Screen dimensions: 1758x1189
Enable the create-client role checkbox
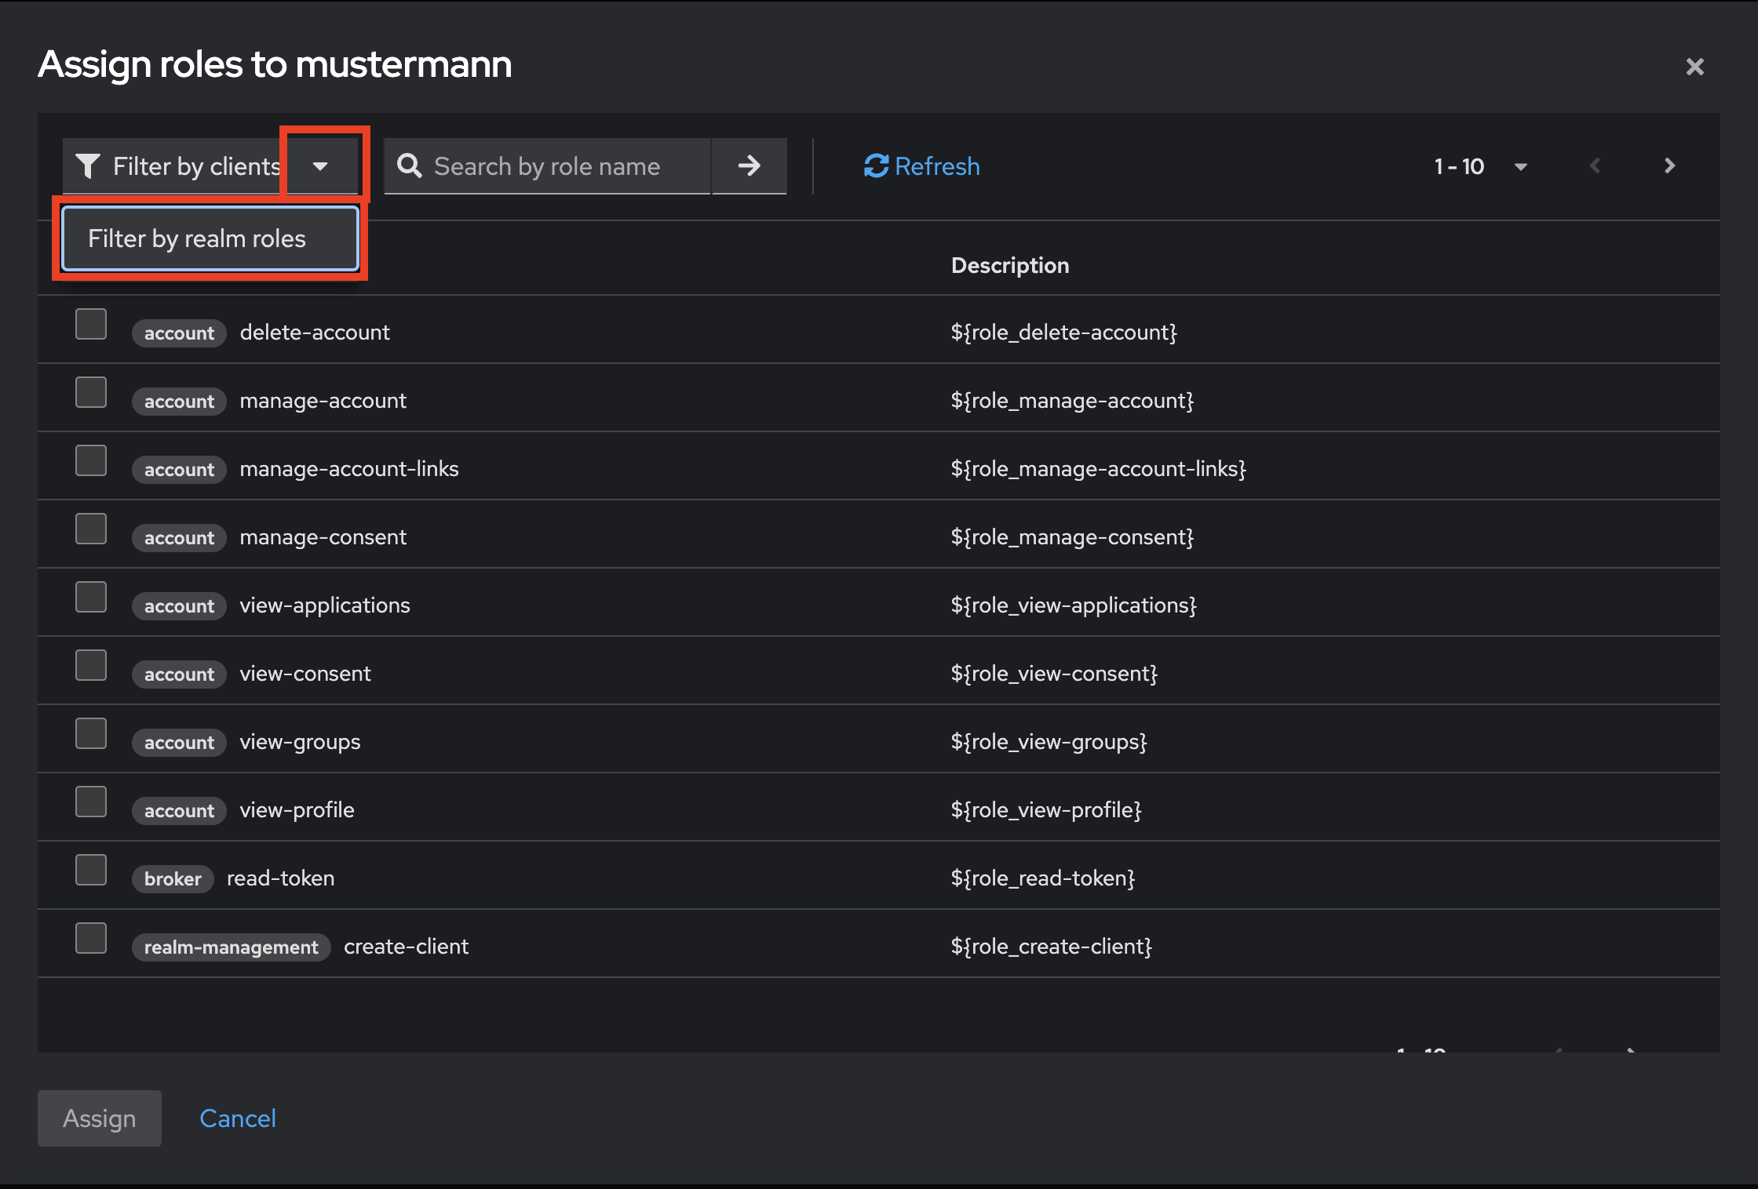[91, 938]
